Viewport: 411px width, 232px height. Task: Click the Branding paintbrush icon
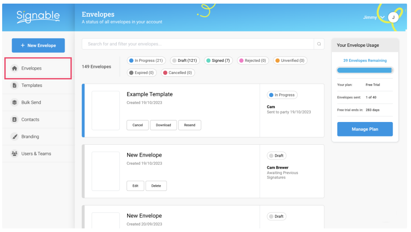click(14, 137)
